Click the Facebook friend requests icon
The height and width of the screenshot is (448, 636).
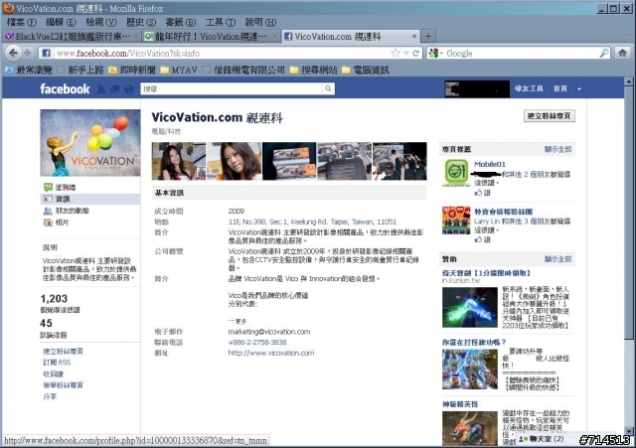click(x=100, y=89)
